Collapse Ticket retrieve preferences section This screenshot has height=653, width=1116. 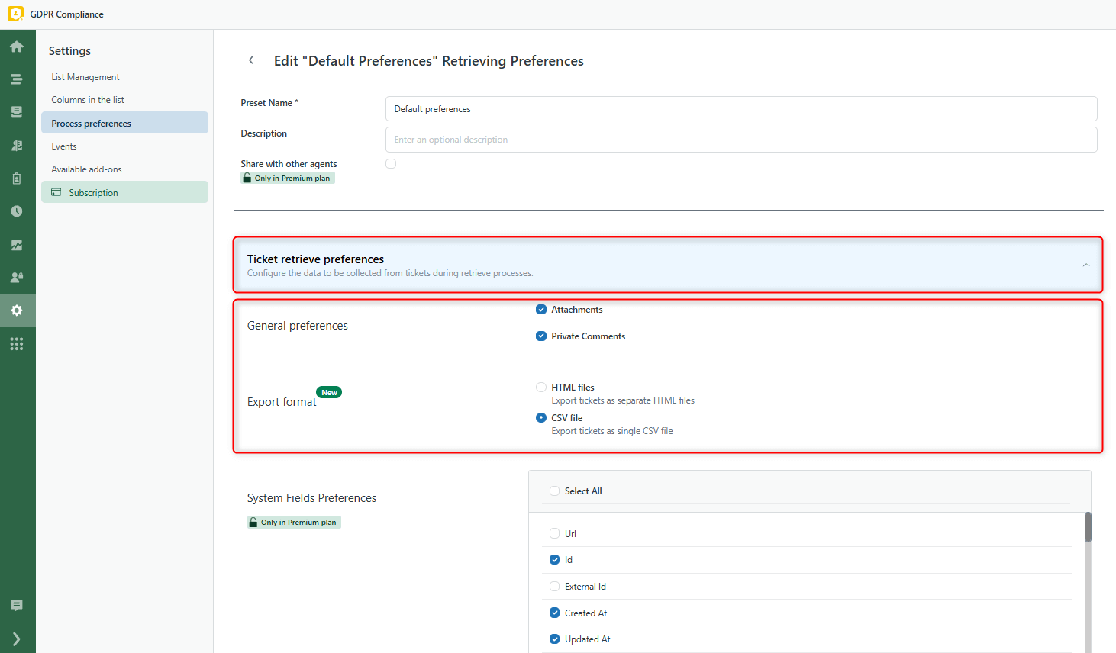1085,265
